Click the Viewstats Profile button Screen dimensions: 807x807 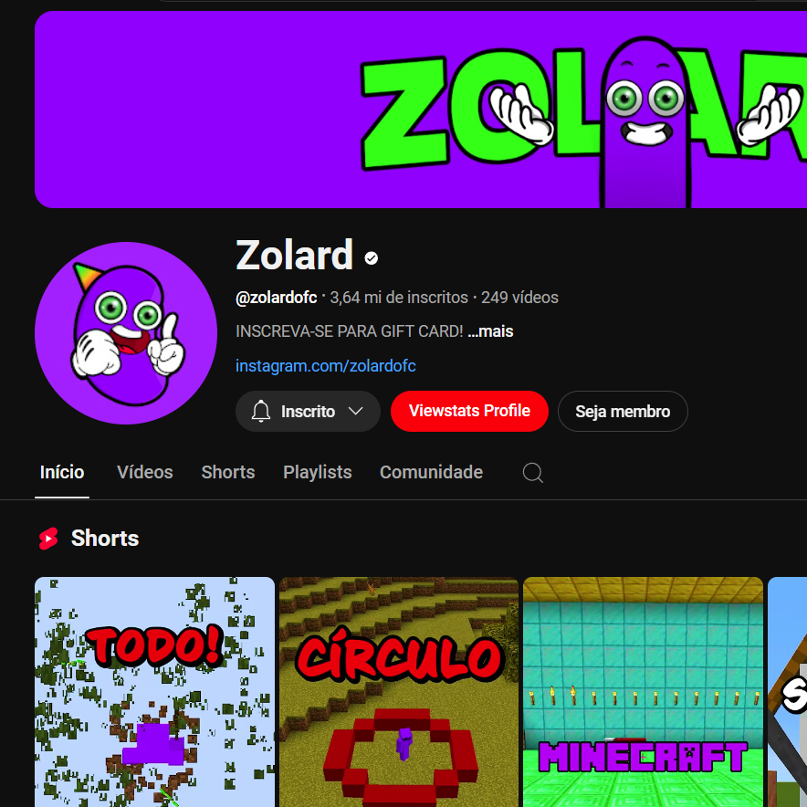click(469, 411)
